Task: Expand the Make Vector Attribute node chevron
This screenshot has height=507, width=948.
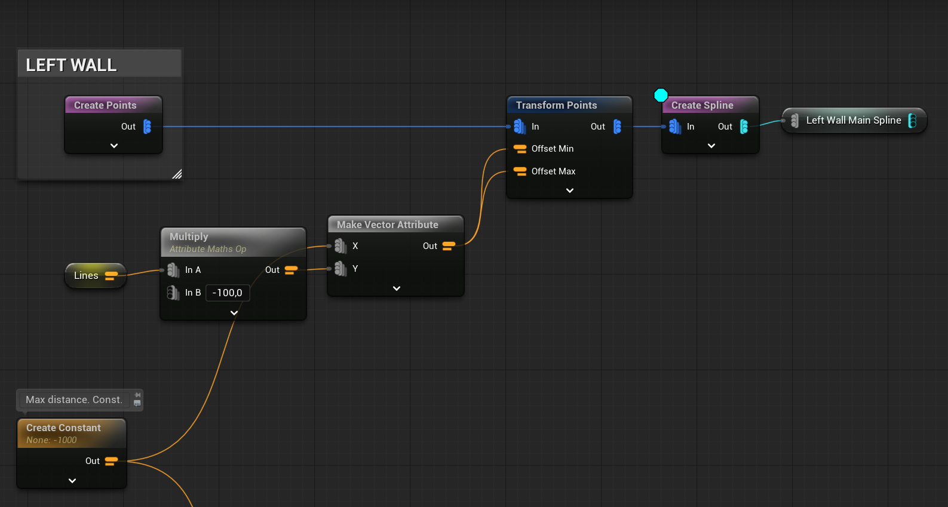Action: click(397, 288)
